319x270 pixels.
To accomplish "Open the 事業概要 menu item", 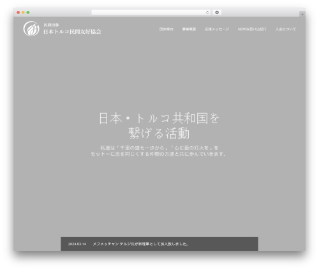I will point(189,29).
